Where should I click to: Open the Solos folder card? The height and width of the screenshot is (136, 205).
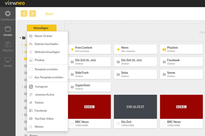pyautogui.click(x=135, y=74)
